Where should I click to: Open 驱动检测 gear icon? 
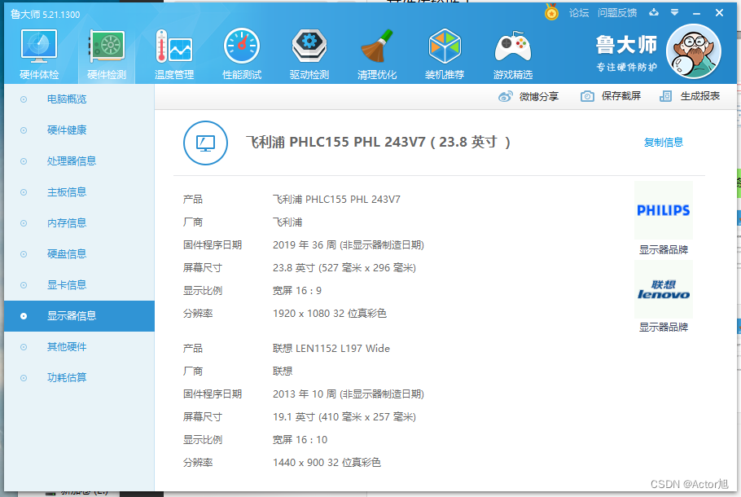[309, 46]
